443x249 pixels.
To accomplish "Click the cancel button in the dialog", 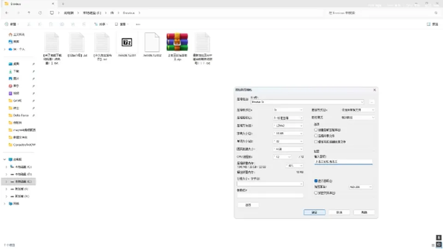I will (339, 212).
